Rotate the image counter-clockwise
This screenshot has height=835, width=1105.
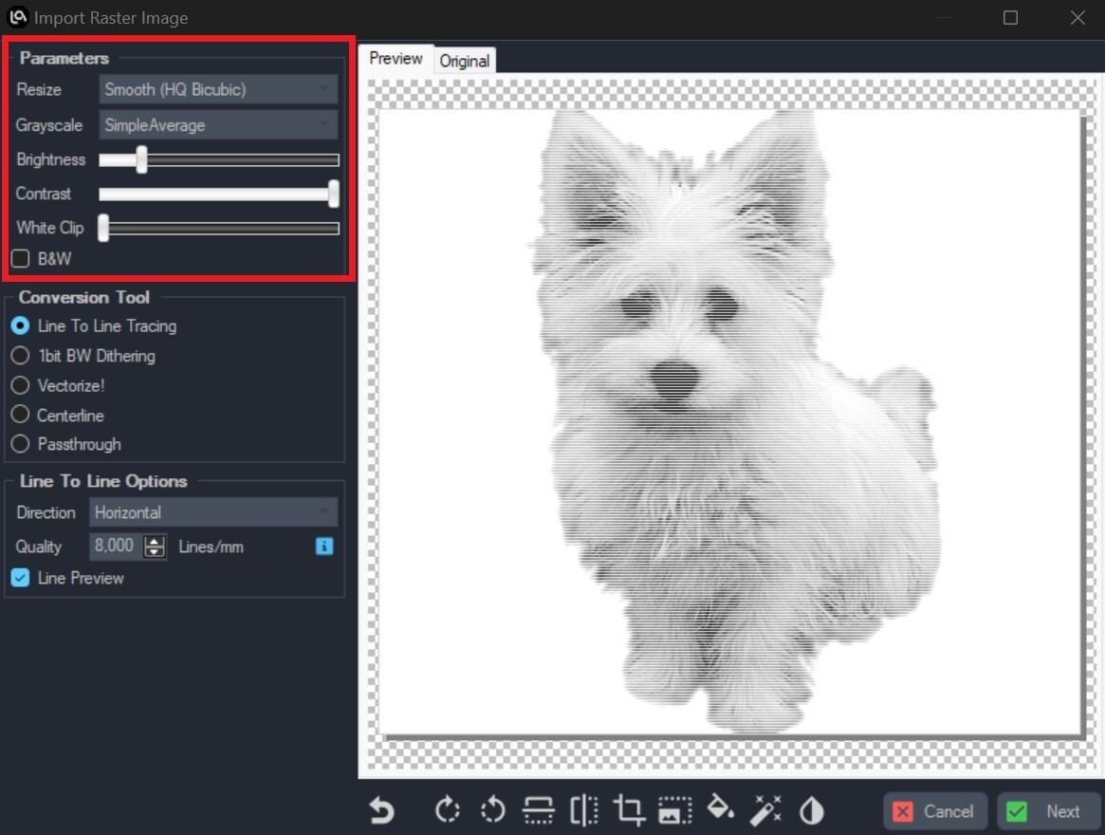click(x=492, y=811)
